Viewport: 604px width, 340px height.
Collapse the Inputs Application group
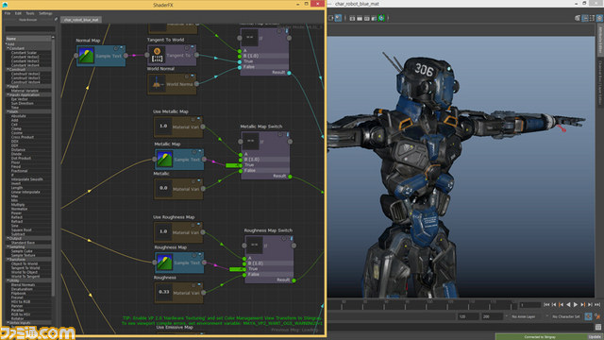coord(8,94)
